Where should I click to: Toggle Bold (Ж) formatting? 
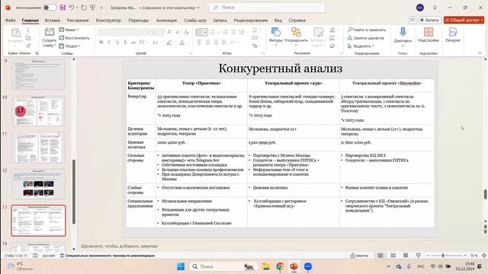101,43
